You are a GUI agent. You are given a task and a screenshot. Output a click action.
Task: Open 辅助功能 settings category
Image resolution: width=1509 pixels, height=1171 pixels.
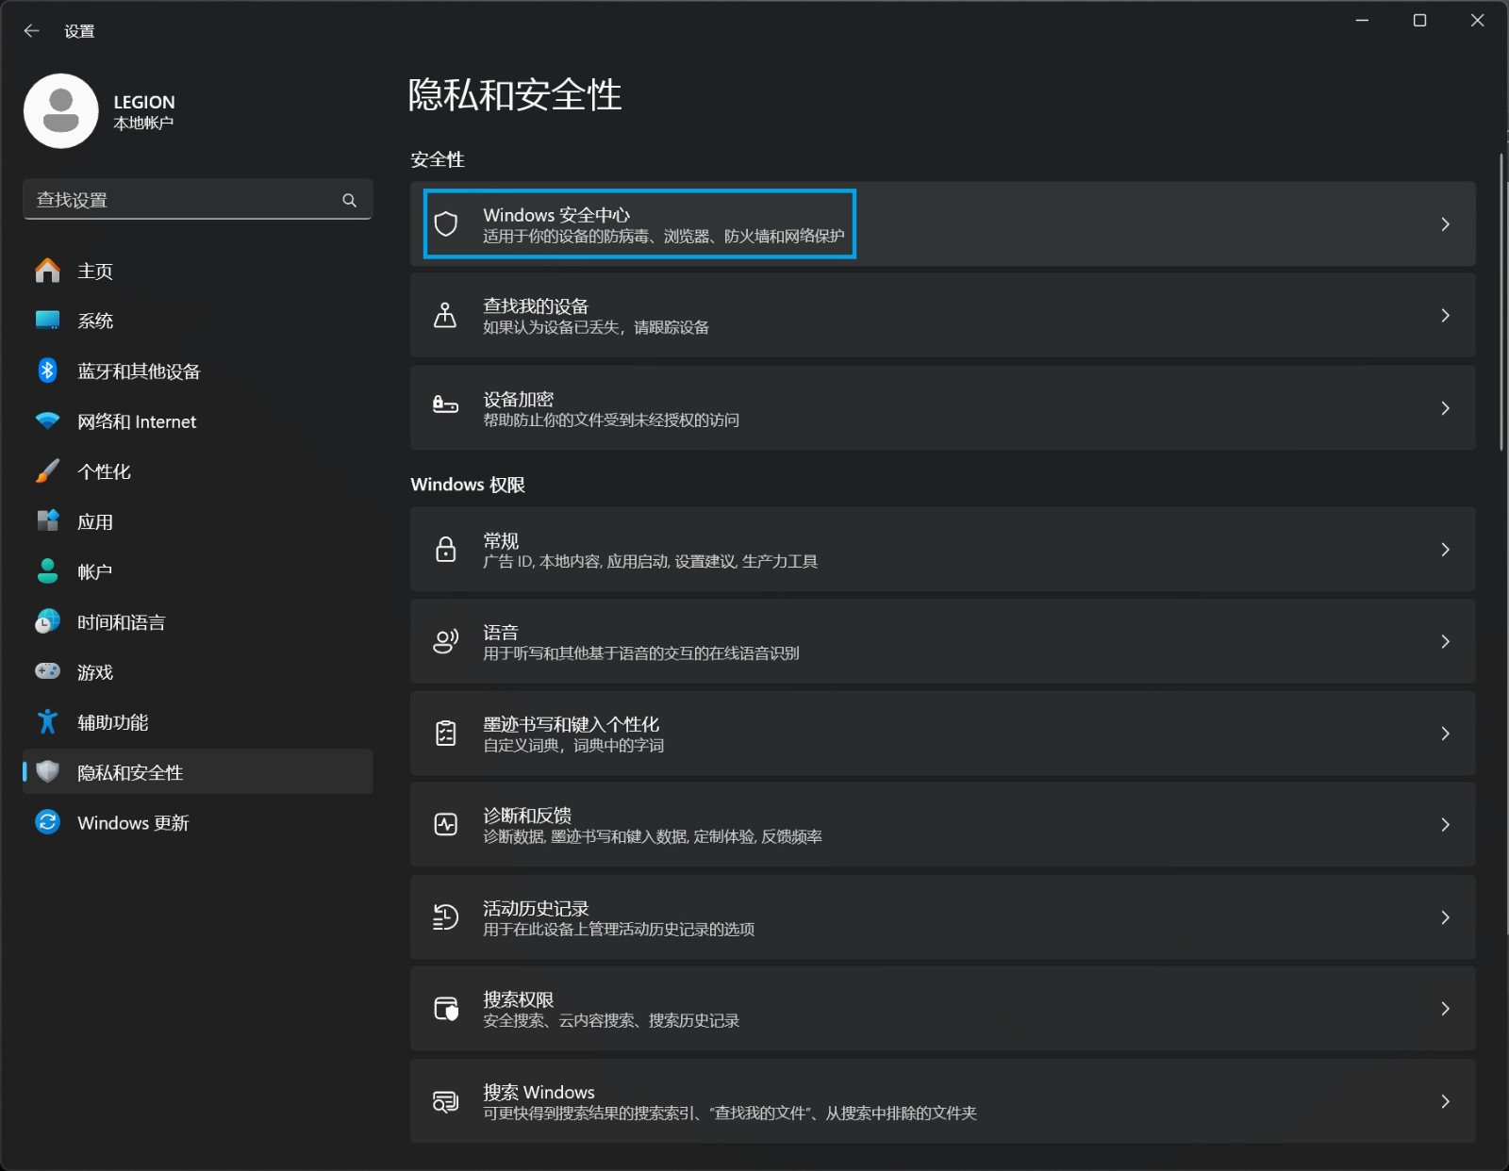click(x=198, y=721)
